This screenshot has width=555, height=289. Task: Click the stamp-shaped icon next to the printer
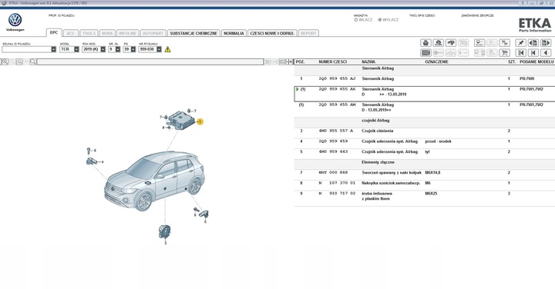point(438,43)
